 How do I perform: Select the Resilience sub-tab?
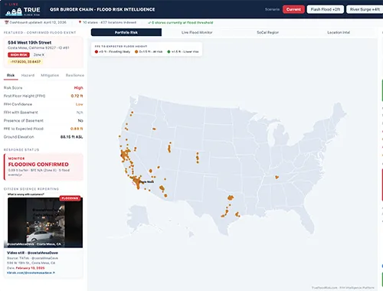74,75
